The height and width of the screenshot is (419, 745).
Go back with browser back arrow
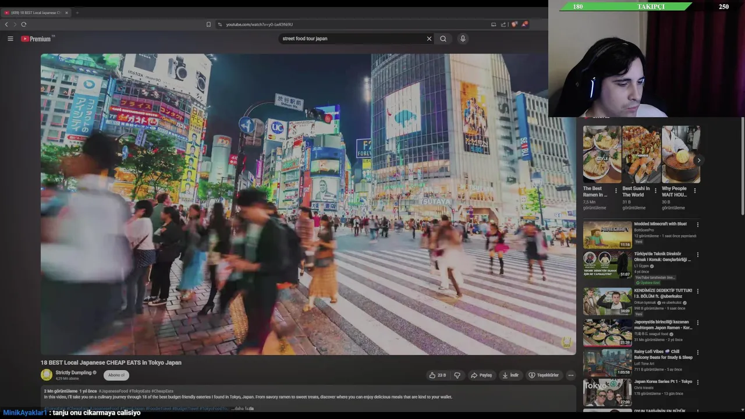(x=6, y=24)
